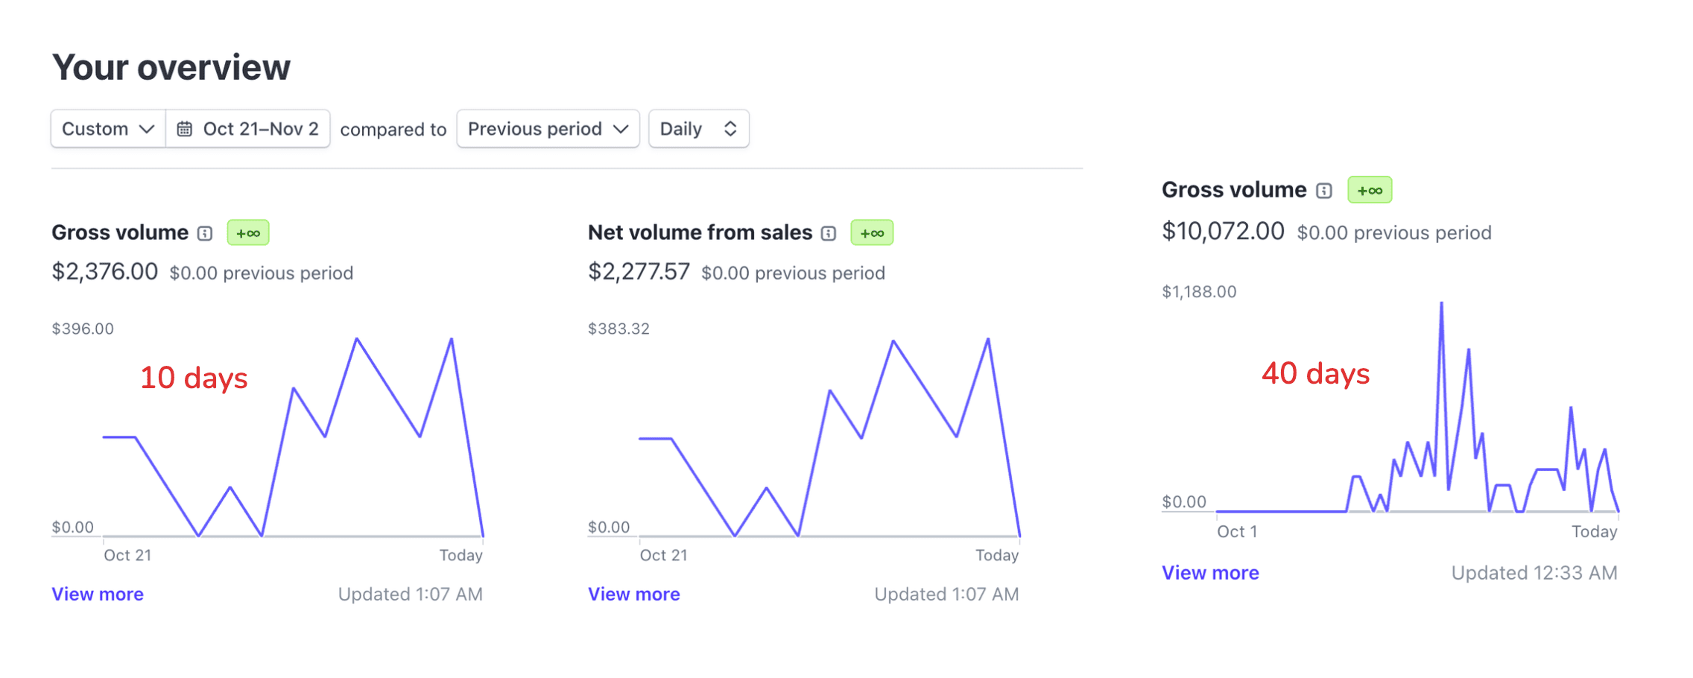Open View more under the Oct 1 chart
Image resolution: width=1693 pixels, height=678 pixels.
pos(1210,572)
